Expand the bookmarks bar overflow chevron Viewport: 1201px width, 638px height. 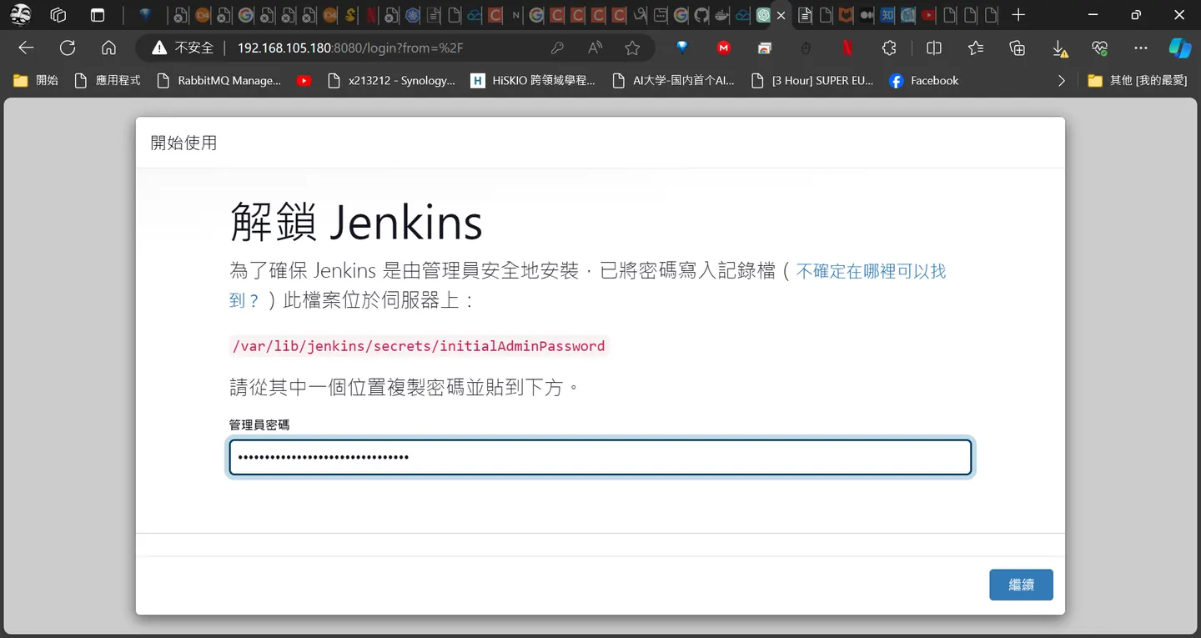point(1062,81)
